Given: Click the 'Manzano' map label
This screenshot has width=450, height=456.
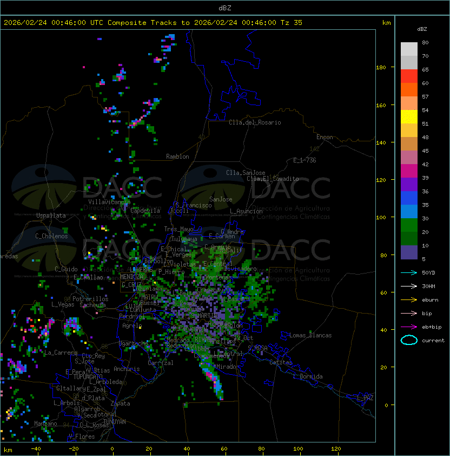Looking at the screenshot, I should point(45,424).
